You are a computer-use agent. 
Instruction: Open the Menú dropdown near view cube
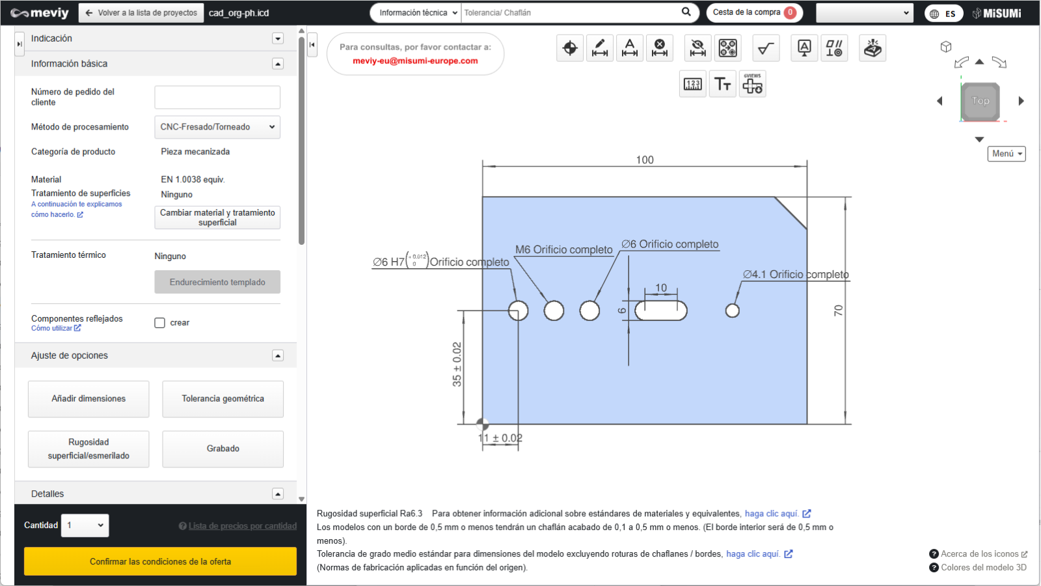pyautogui.click(x=1007, y=154)
